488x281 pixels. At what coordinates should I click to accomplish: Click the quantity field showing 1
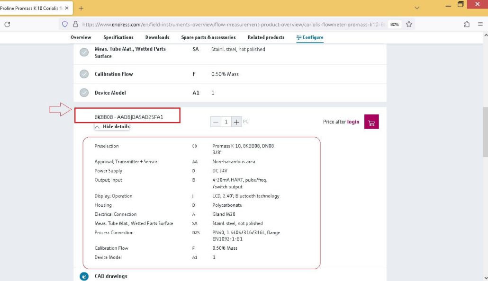tap(226, 122)
